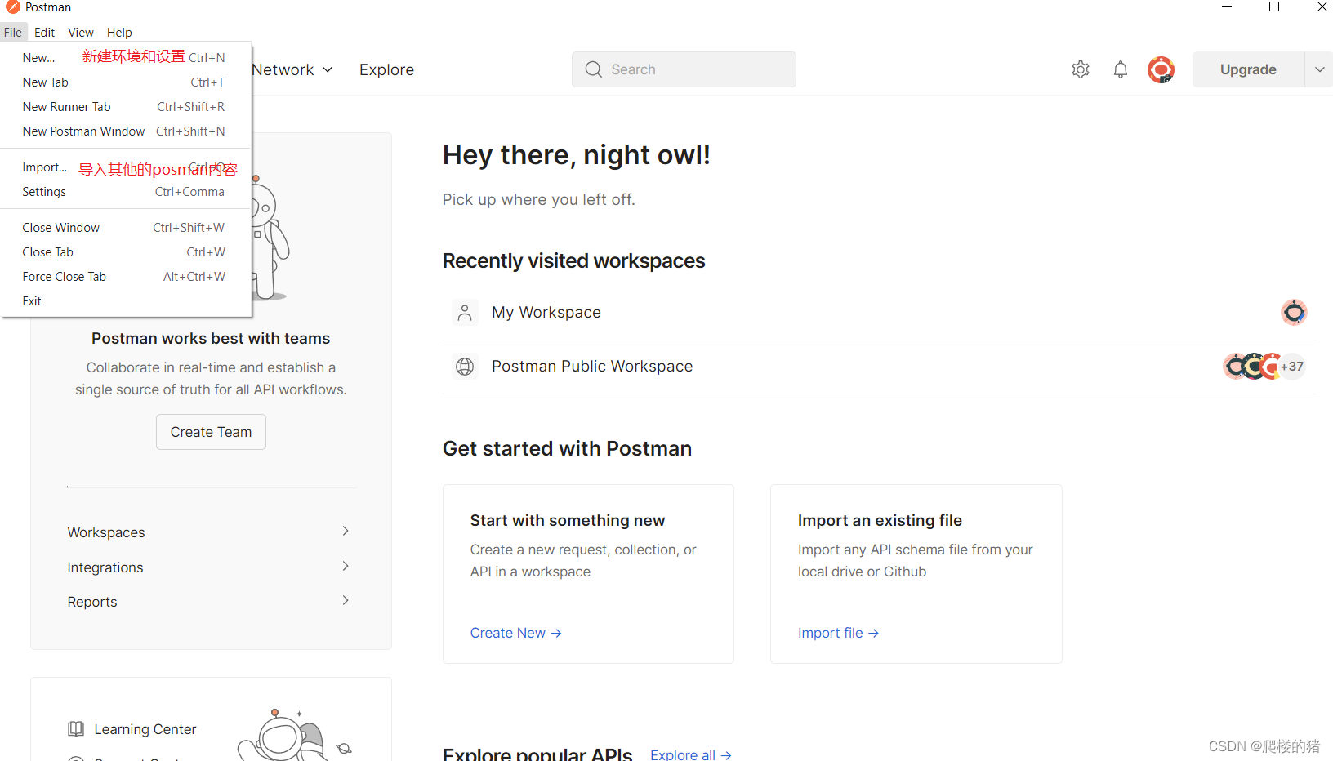Expand the Workspaces chevron
Image resolution: width=1333 pixels, height=761 pixels.
[x=346, y=531]
